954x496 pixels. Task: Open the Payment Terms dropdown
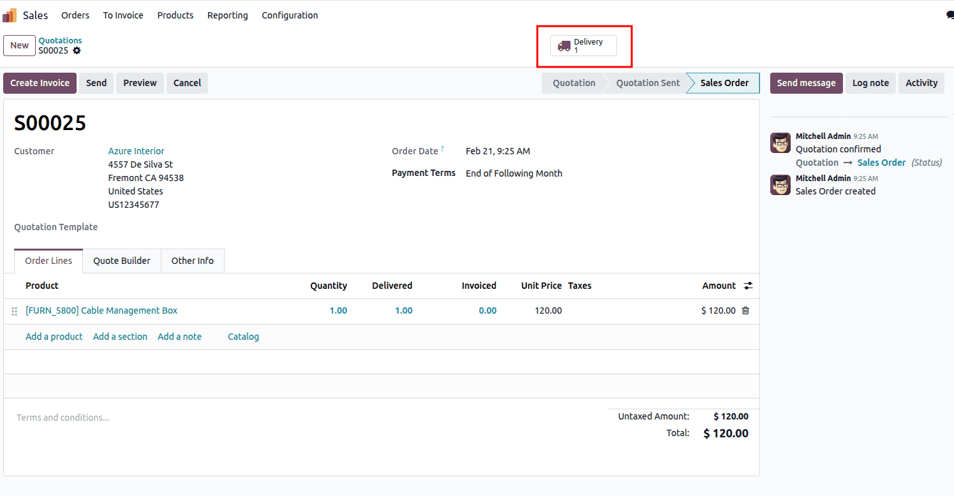(x=514, y=173)
